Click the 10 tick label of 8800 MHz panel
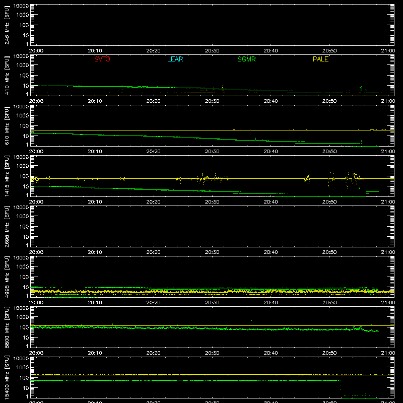The height and width of the screenshot is (403, 403). [x=26, y=338]
